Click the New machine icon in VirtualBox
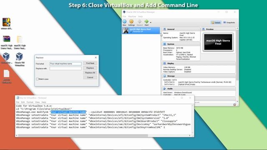Viewport: 267px width, 150px height. tap(124, 21)
